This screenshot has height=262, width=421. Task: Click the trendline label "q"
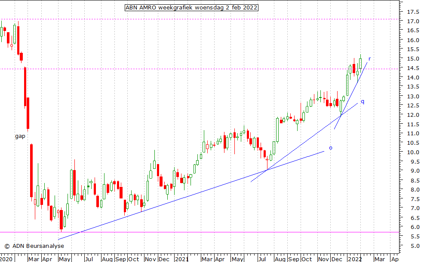[363, 102]
